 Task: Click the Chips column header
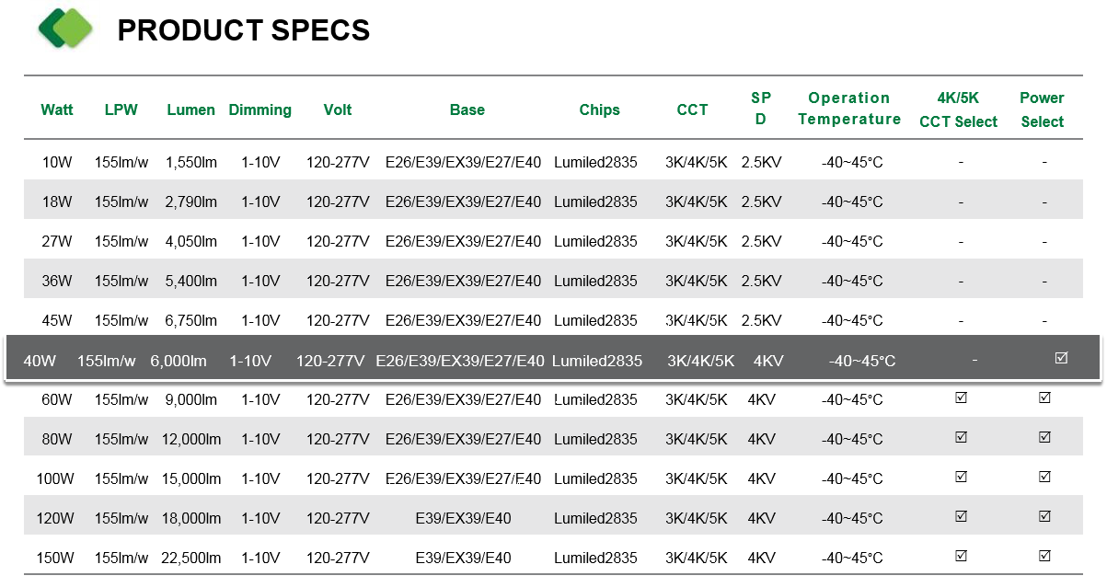600,109
